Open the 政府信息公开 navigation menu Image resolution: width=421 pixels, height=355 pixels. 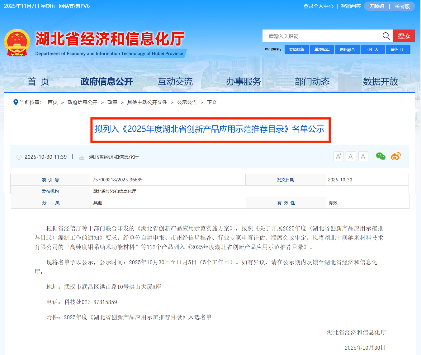point(106,82)
